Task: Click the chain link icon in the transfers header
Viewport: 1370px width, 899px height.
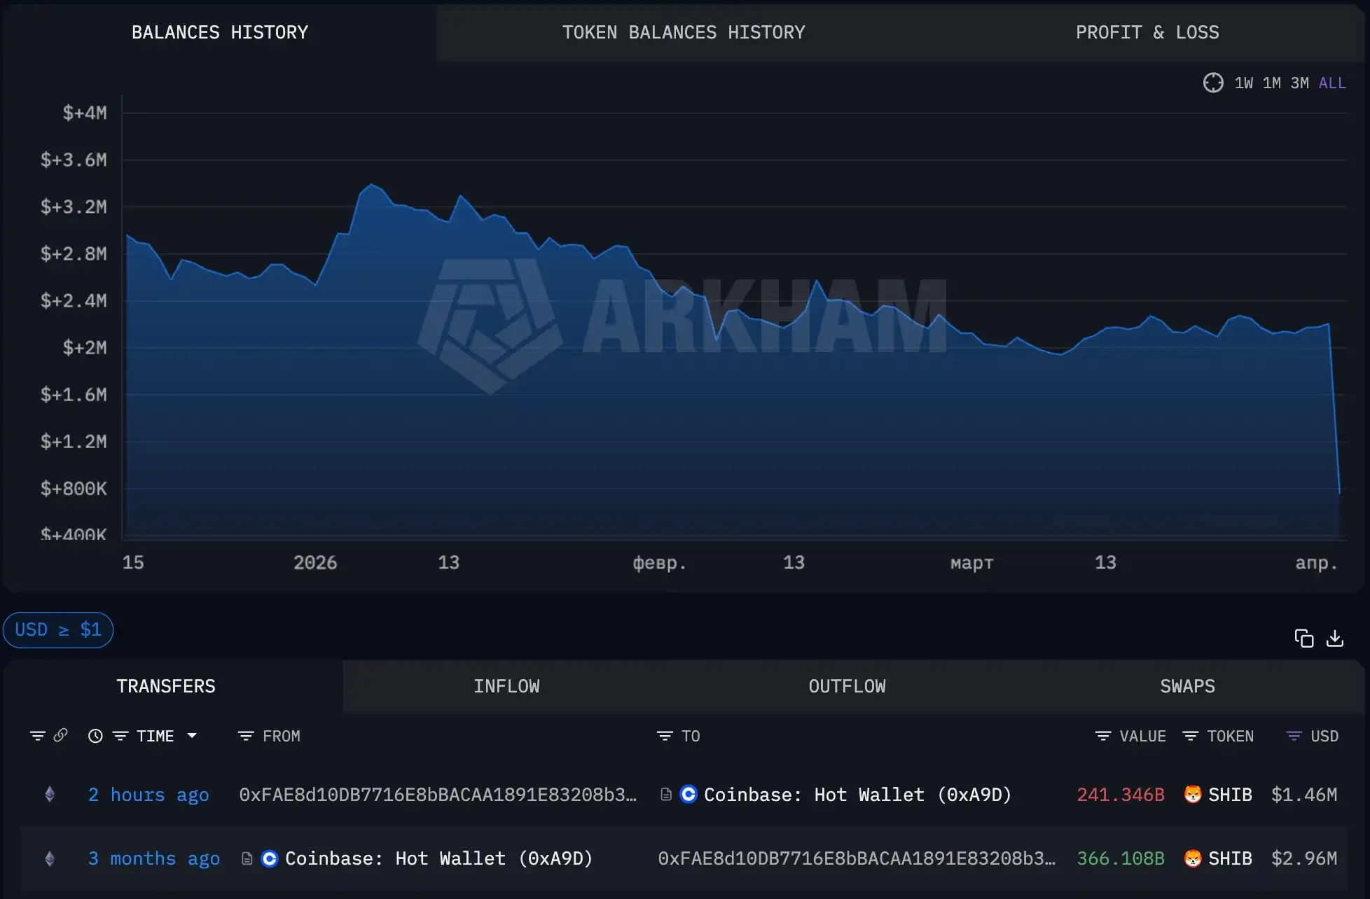Action: (x=62, y=736)
